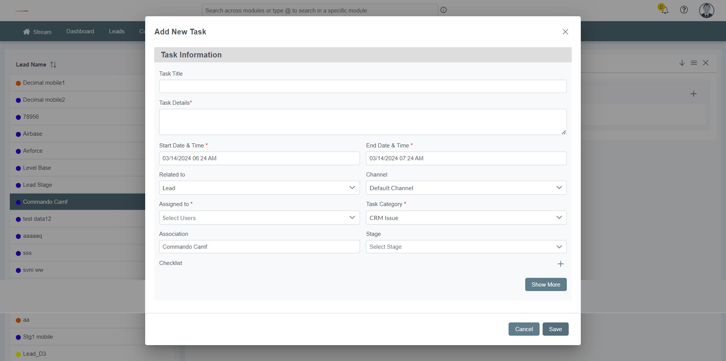Sort leads by Lead Name arrows
Viewport: 726px width, 361px height.
(x=53, y=65)
